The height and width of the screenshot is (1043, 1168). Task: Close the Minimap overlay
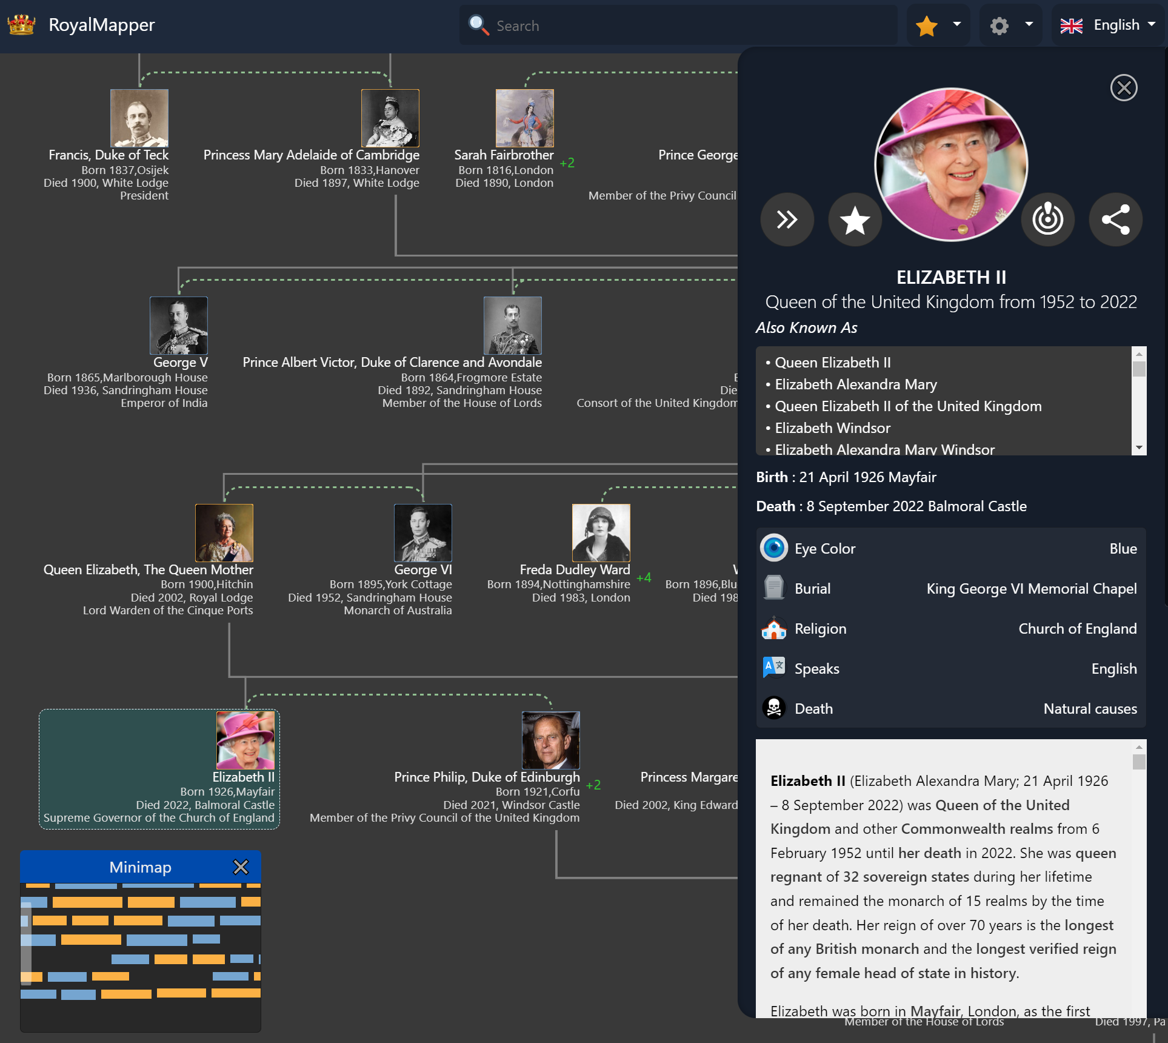[x=241, y=867]
